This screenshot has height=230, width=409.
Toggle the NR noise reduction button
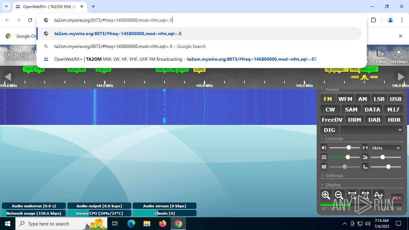324,167
